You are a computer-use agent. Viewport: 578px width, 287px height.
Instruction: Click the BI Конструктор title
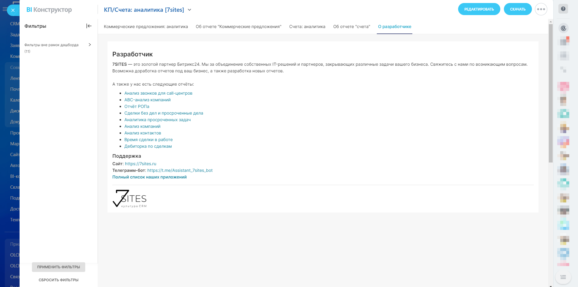[49, 10]
